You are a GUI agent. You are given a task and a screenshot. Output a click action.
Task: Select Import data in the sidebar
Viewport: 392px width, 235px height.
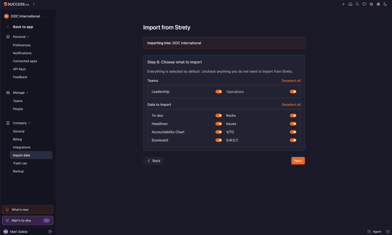(x=31, y=155)
